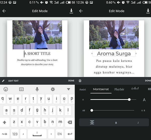
Task: Select the Amiri font tab
Action: 83,89
